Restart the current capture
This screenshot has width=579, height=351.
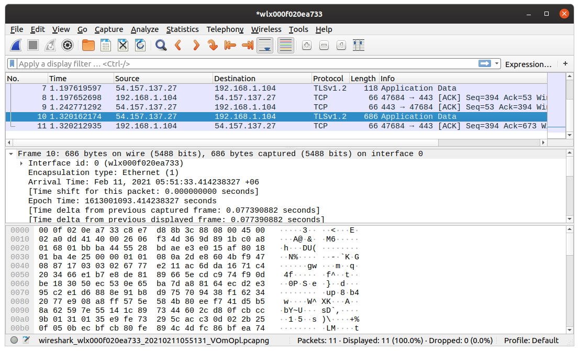coord(50,45)
